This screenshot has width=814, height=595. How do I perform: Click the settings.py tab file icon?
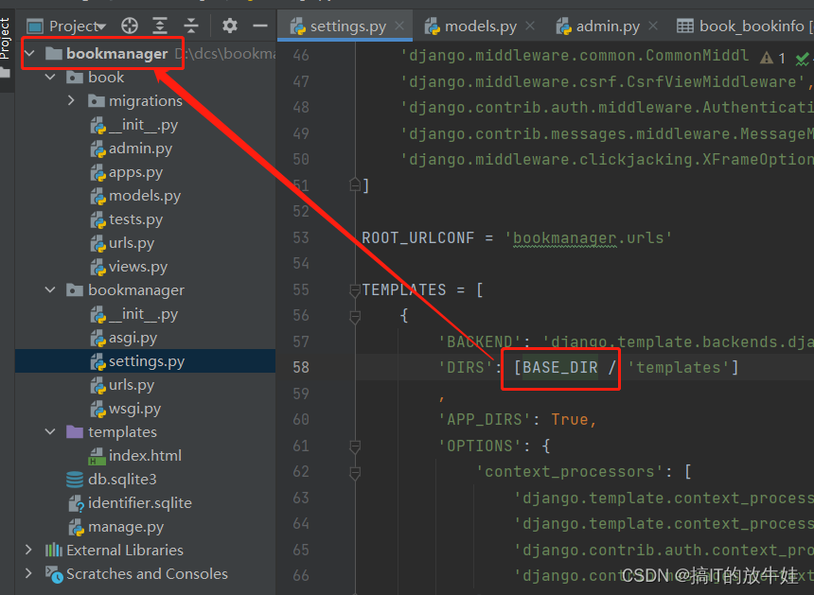[297, 26]
